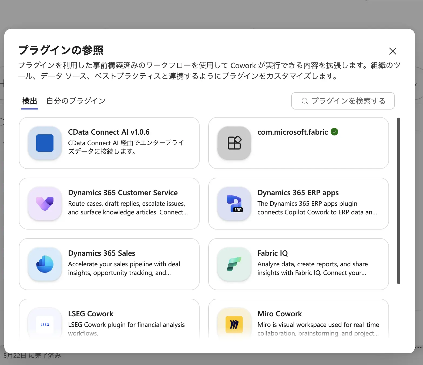Click the Fabric IQ green logo icon

tap(234, 264)
